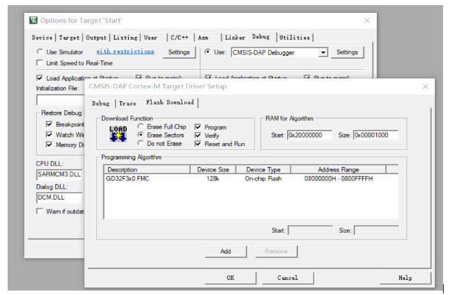Open the Linker tab
This screenshot has height=295, width=452.
pyautogui.click(x=235, y=38)
